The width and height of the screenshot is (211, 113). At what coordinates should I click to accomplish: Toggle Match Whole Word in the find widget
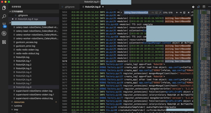pos(156,12)
